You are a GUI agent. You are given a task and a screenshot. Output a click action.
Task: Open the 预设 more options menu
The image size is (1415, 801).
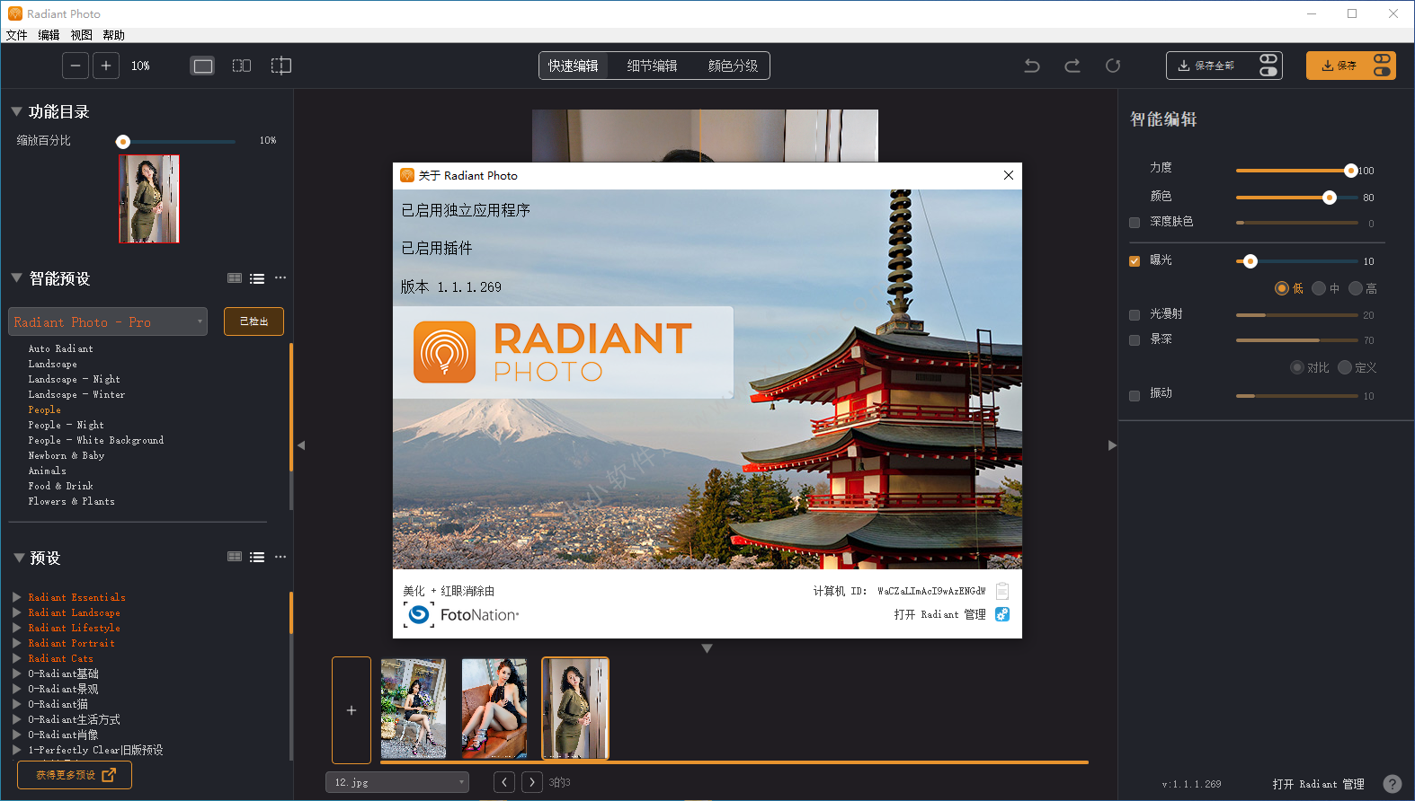click(x=280, y=557)
